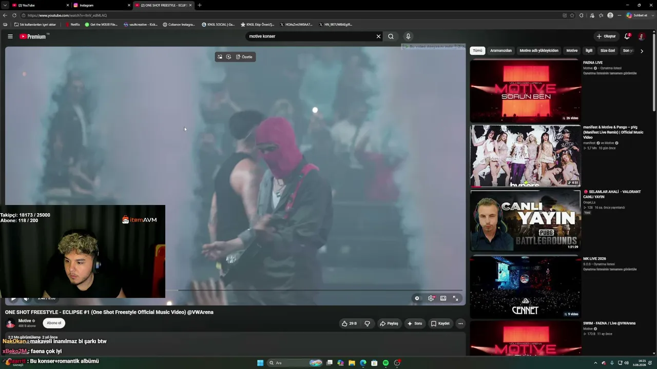Screen dimensions: 657x369
Task: Click the taskbar 'Ara' search box
Action: click(x=295, y=363)
